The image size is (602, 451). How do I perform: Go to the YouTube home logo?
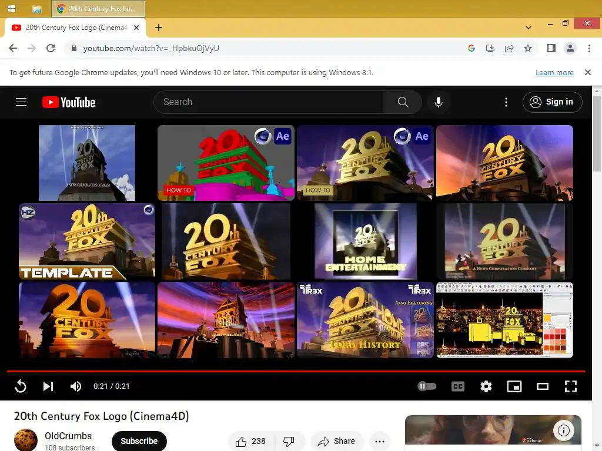click(x=69, y=102)
